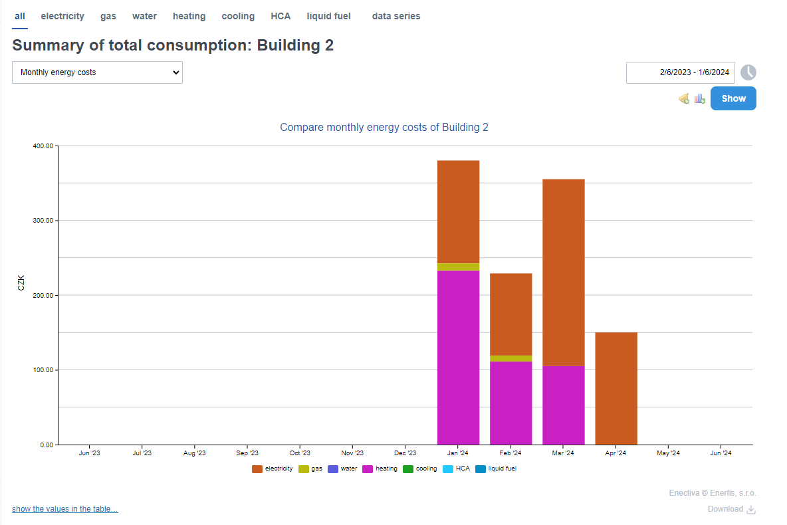Select the heating tab
The image size is (787, 525).
[x=189, y=16]
